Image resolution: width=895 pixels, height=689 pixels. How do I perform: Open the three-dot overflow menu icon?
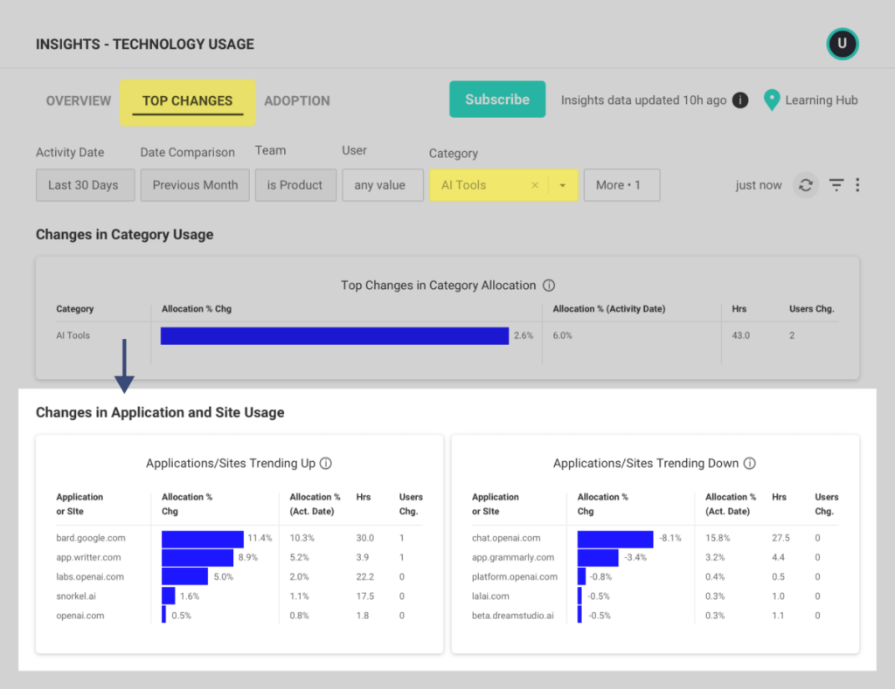[859, 185]
